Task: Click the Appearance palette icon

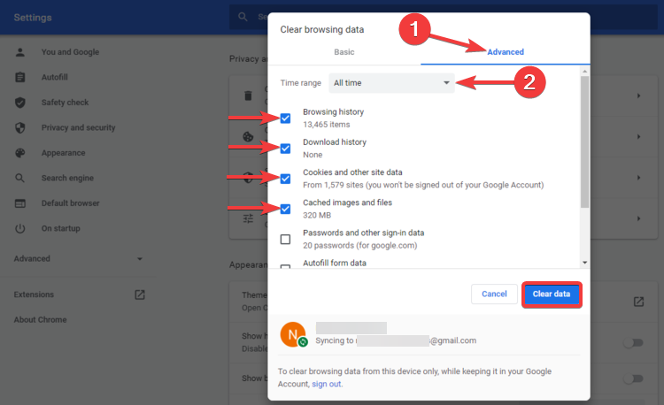Action: [x=19, y=153]
